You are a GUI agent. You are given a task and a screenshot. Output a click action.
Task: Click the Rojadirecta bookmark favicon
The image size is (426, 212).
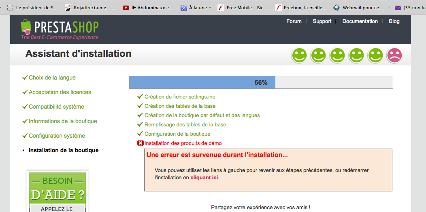tap(68, 8)
